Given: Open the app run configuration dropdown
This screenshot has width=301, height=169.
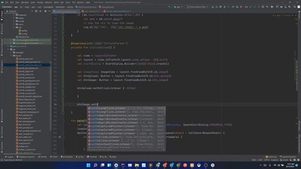Looking at the screenshot, I should pyautogui.click(x=178, y=7).
